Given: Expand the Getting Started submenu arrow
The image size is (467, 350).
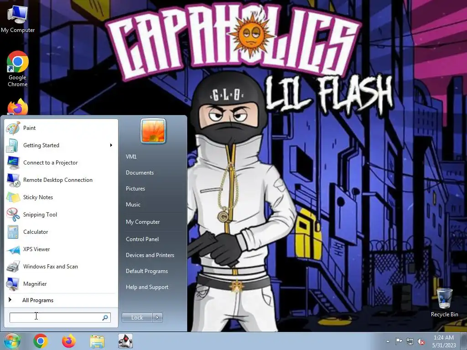Looking at the screenshot, I should pos(111,145).
